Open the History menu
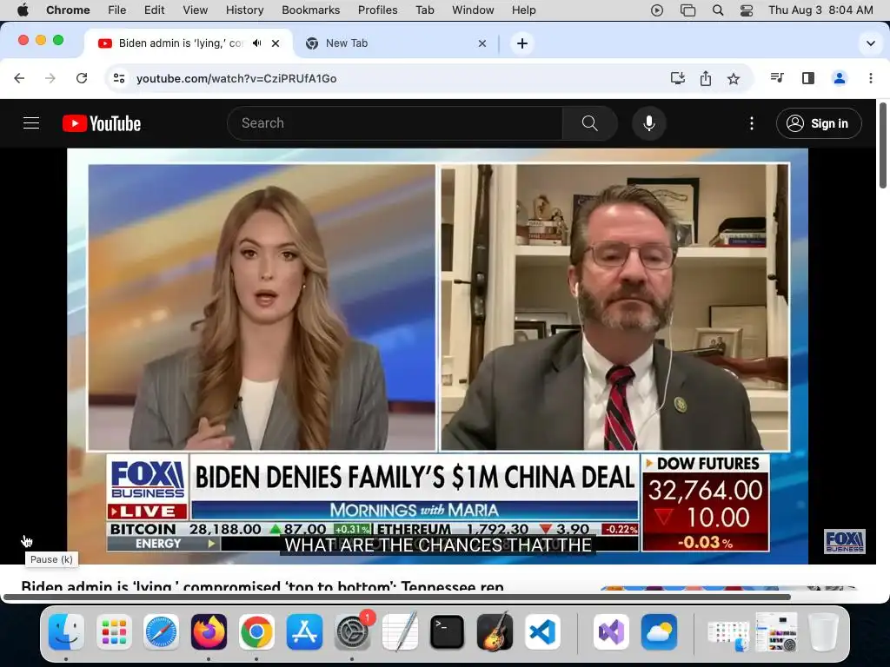 [x=244, y=10]
